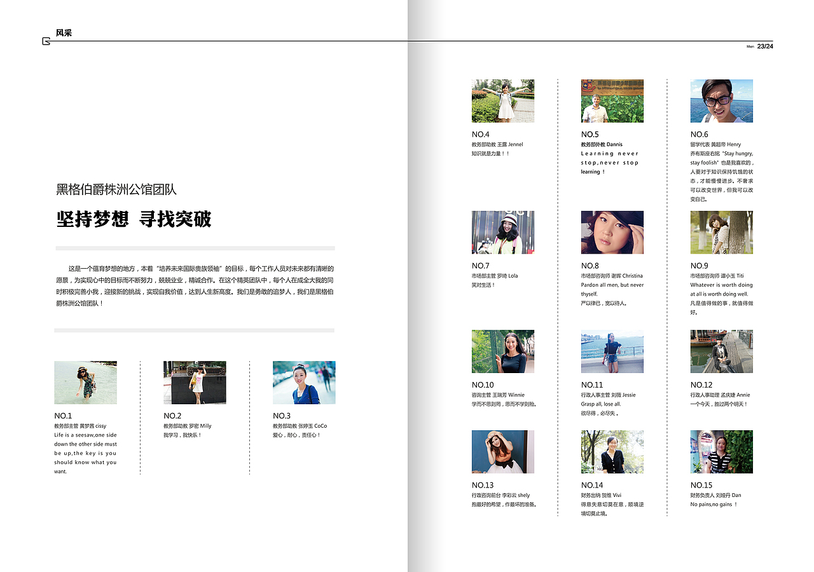Click the quote '笑对生活！'
This screenshot has height=572, width=814.
[483, 285]
